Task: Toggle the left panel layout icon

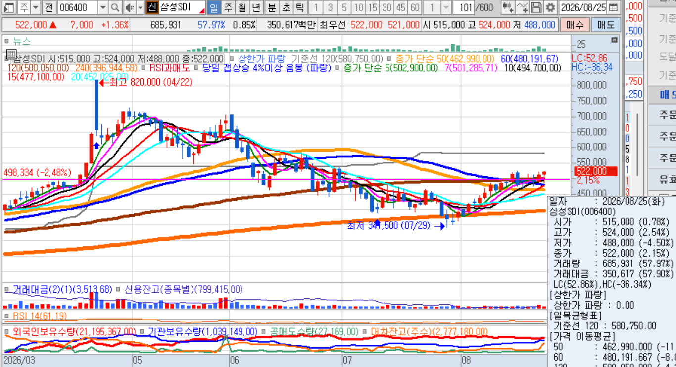Action: tap(9, 7)
